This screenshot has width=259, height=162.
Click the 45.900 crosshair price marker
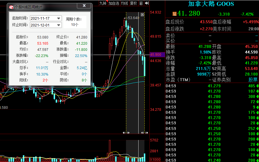click(x=156, y=55)
